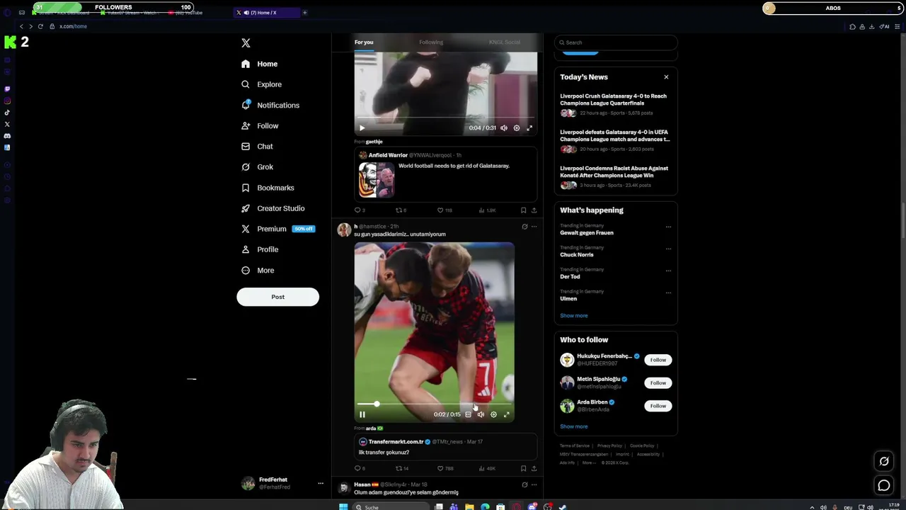This screenshot has height=510, width=906.
Task: Switch to the For you tab
Action: pyautogui.click(x=364, y=42)
